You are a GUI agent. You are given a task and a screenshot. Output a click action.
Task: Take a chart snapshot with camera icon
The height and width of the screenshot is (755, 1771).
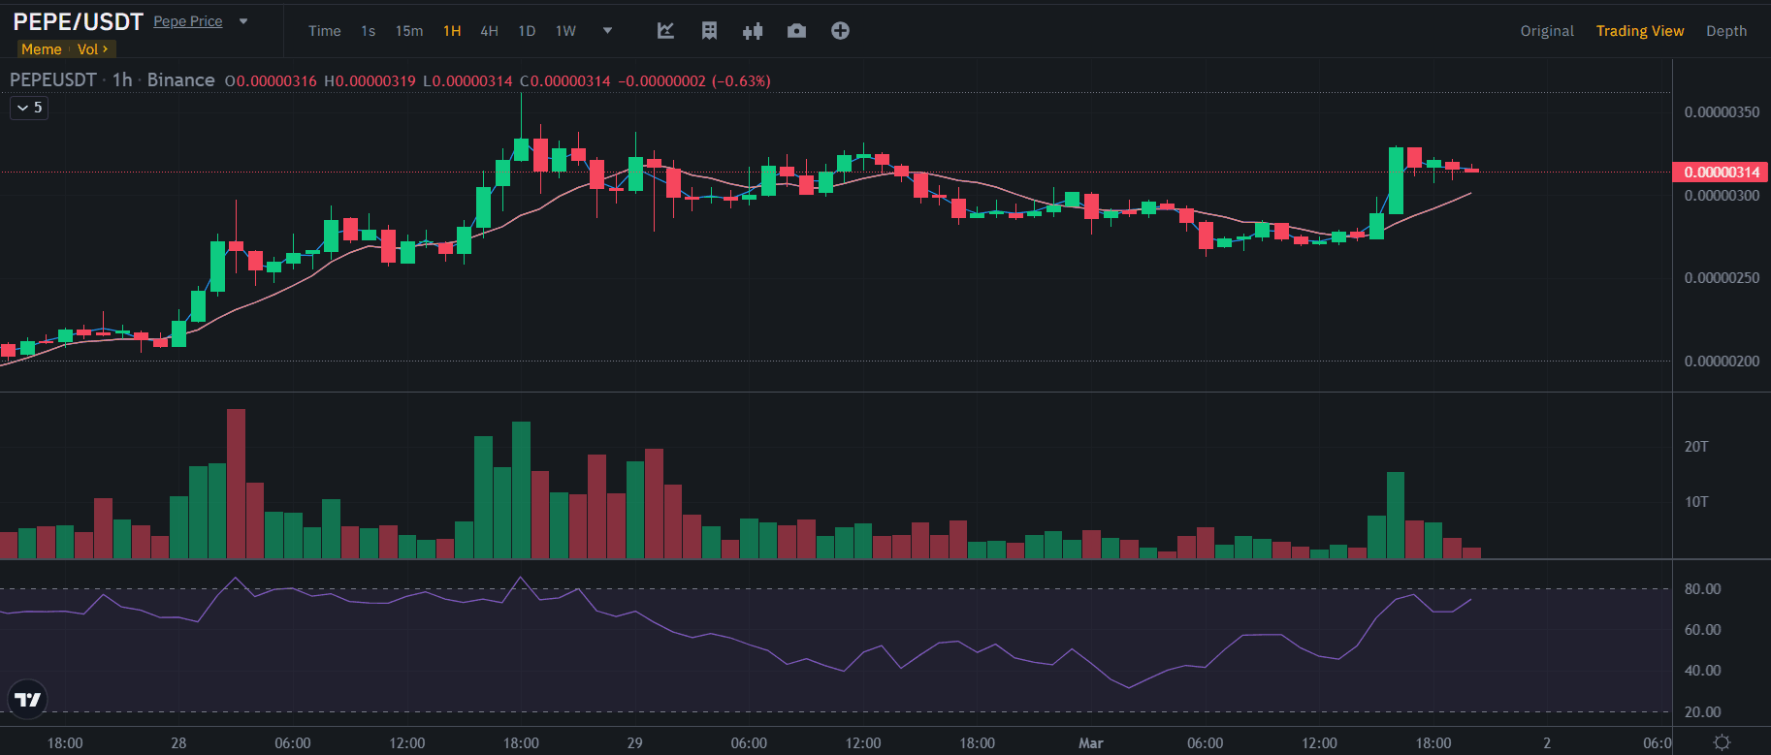coord(796,31)
